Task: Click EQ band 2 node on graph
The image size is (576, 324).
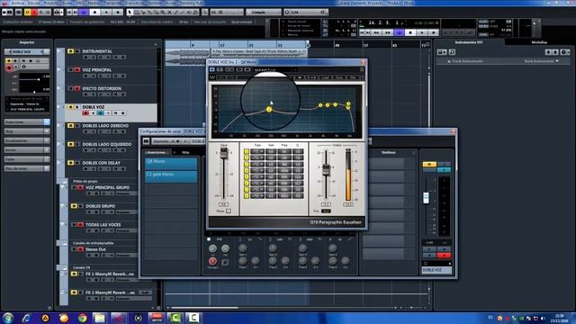Action: (269, 110)
